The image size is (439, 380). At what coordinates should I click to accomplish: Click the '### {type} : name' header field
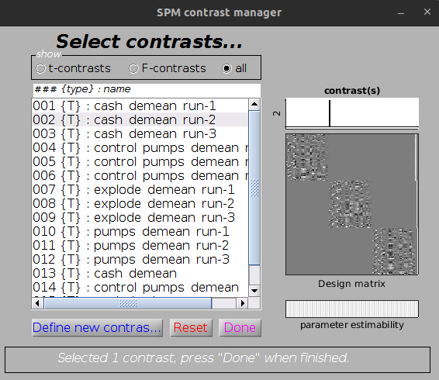point(147,90)
